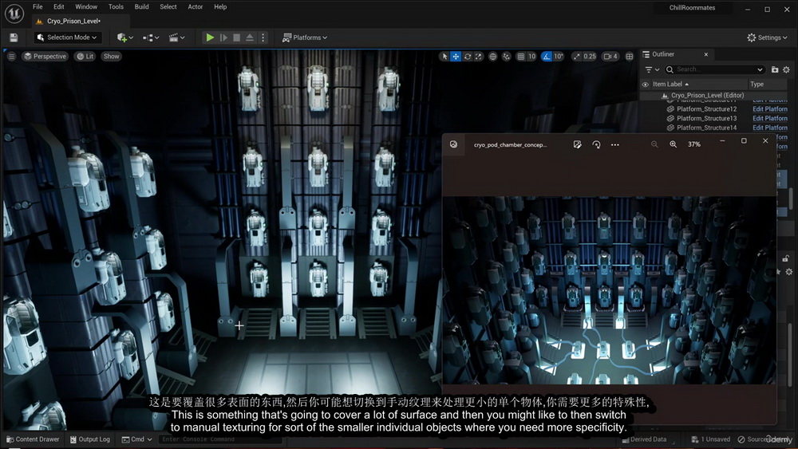Open the Window menu

[x=86, y=6]
